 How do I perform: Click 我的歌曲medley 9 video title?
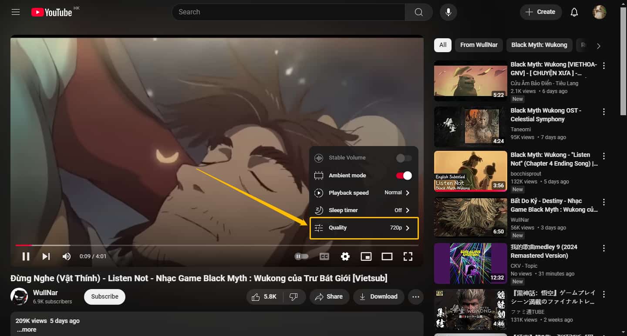[544, 251]
